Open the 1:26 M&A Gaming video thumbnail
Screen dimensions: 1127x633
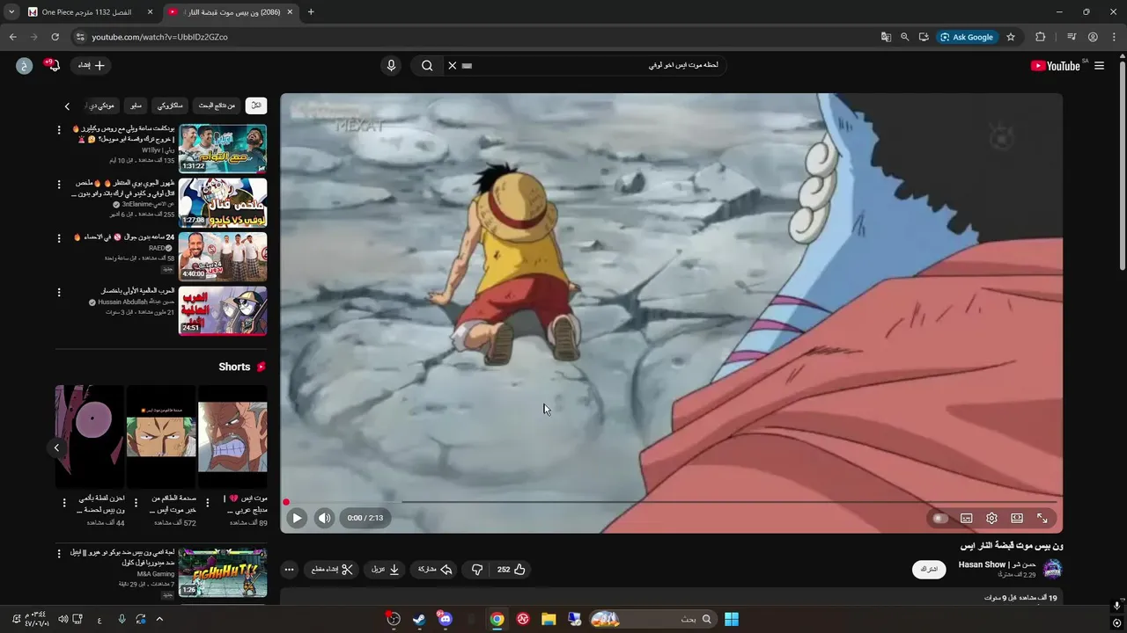click(x=223, y=572)
